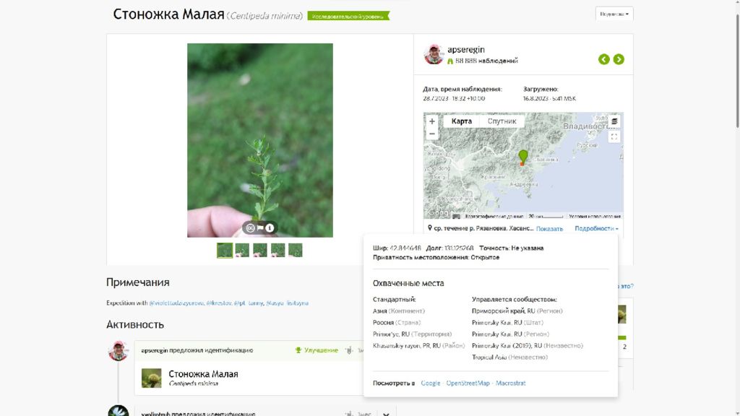Open the Стоножка Малая taxon link in activity
Image resolution: width=740 pixels, height=416 pixels.
pos(203,374)
